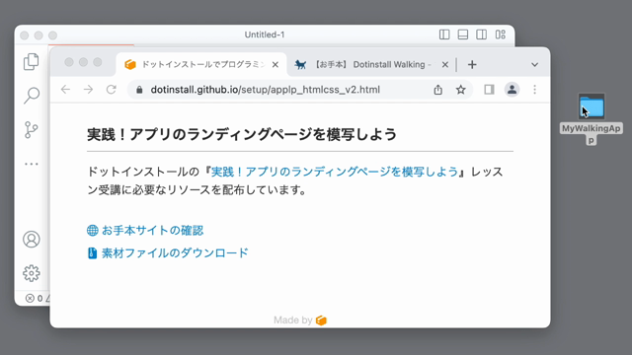Open Customize Layout icon in VS Code title bar

[x=501, y=35]
